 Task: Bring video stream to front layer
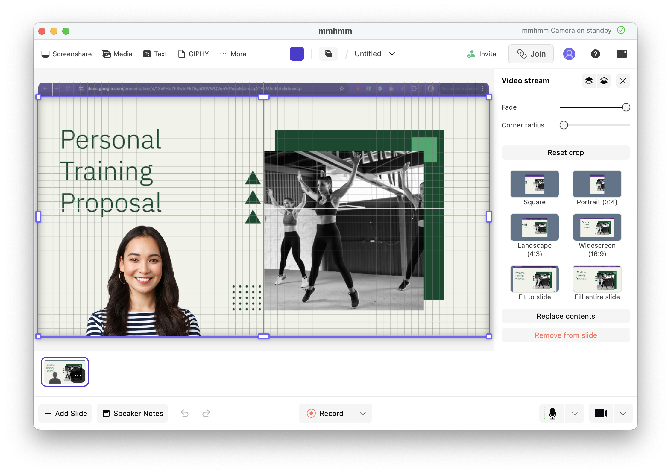pos(589,81)
